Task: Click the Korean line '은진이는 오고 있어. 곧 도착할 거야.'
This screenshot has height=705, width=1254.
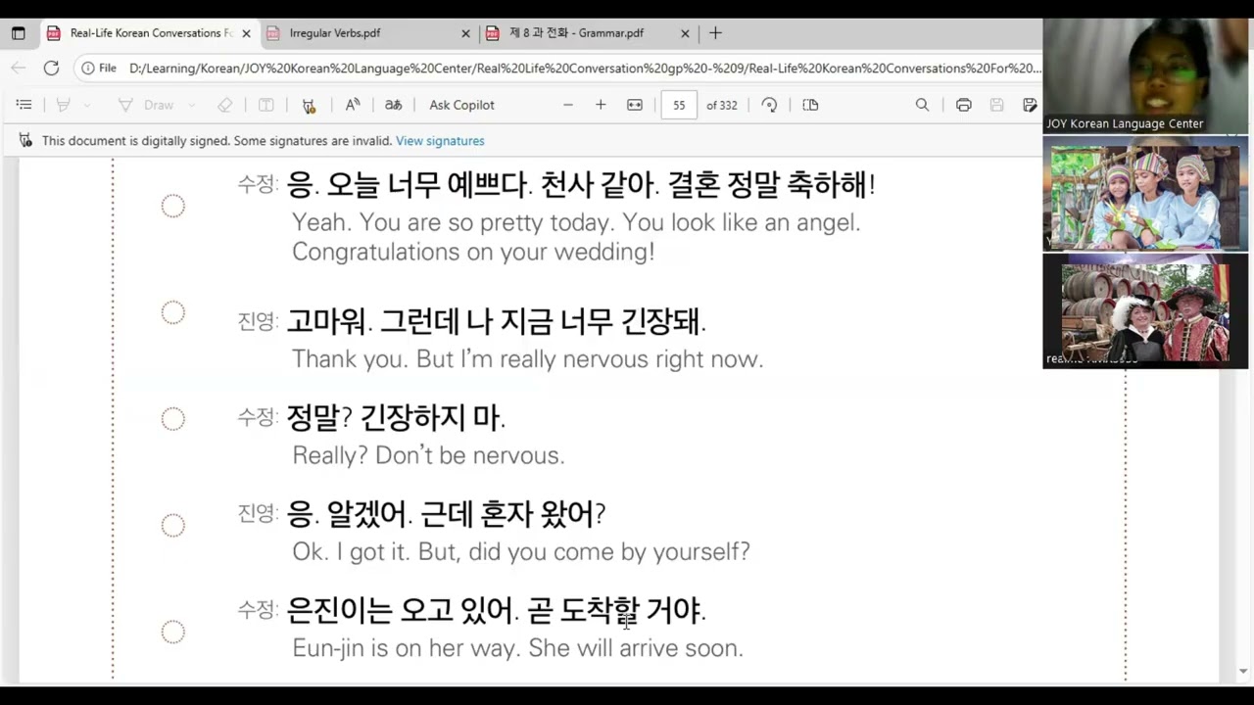Action: [x=496, y=611]
